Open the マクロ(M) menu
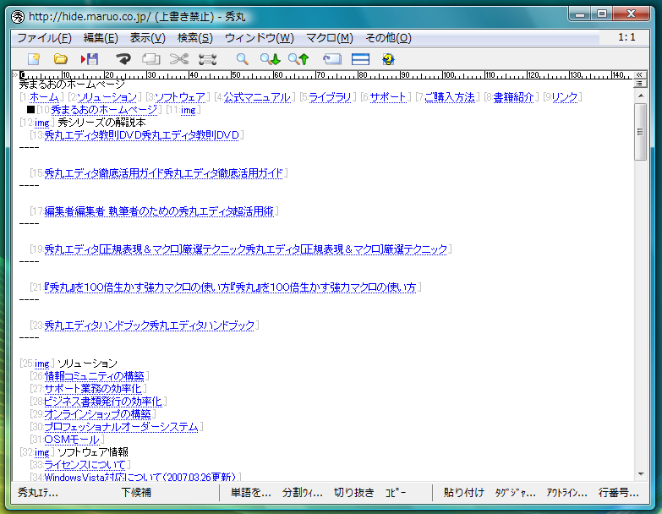This screenshot has width=662, height=514. pos(330,38)
